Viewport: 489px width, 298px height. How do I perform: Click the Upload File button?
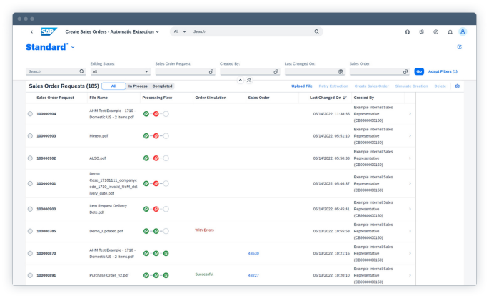coord(301,86)
